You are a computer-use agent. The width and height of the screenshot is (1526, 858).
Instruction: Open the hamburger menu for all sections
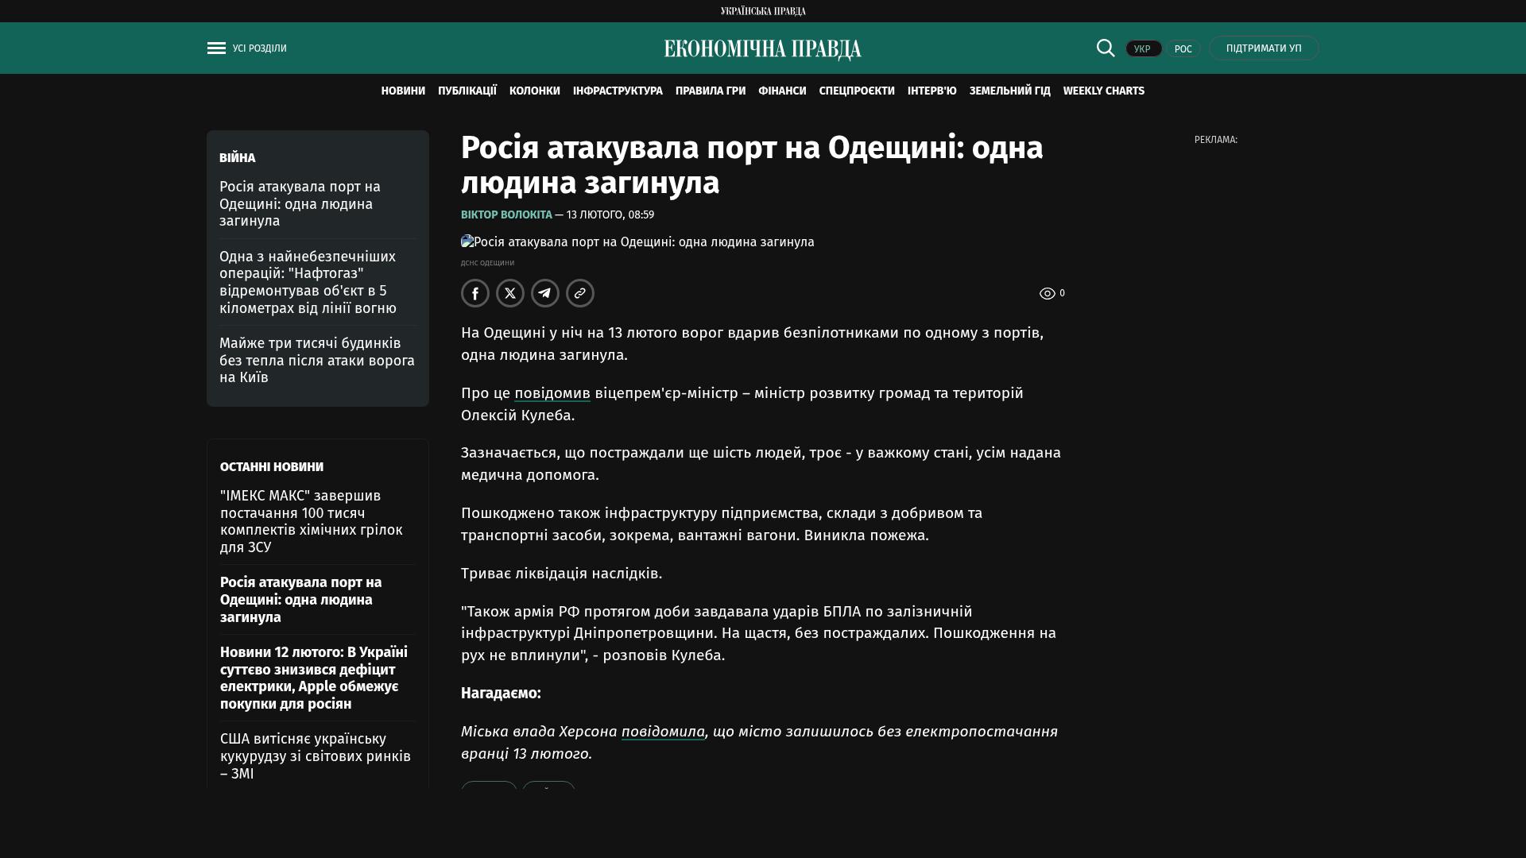(x=216, y=48)
